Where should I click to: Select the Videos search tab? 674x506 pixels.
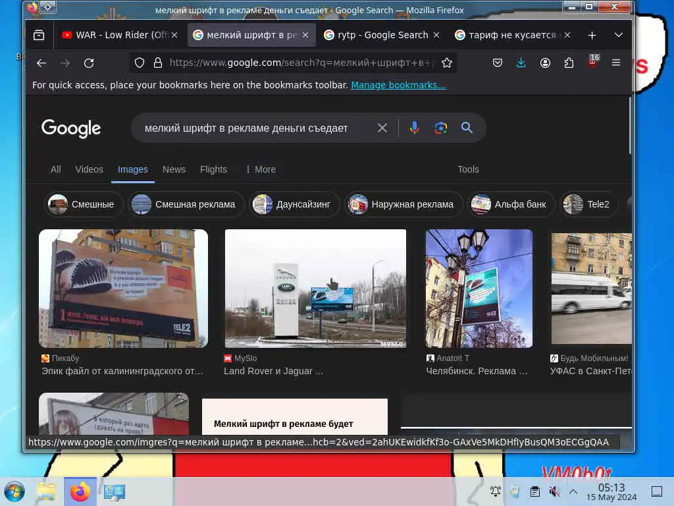click(x=89, y=169)
